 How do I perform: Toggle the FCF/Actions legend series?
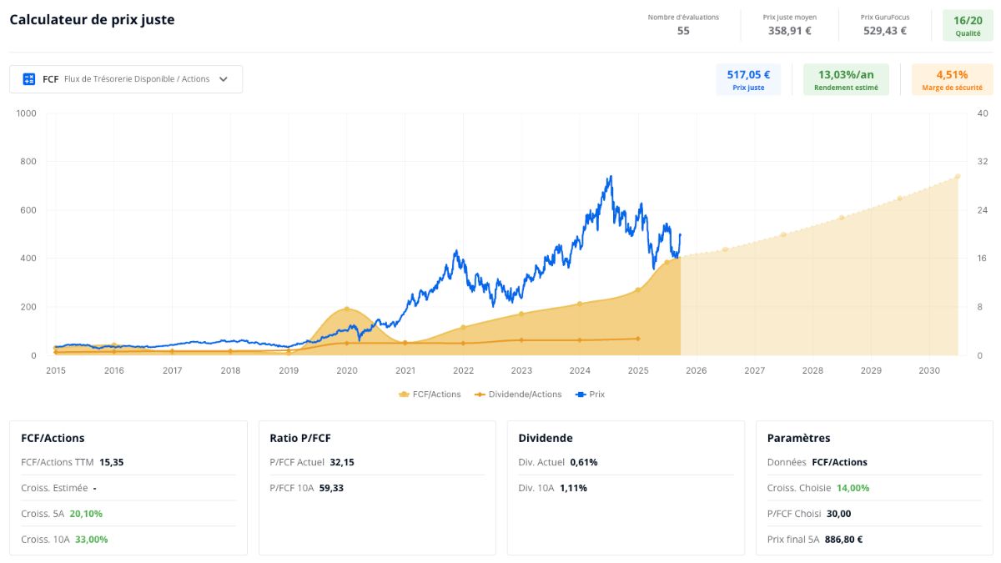tap(430, 395)
